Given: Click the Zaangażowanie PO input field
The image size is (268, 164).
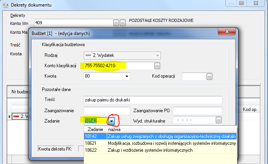Looking at the screenshot, I should click(x=197, y=111).
